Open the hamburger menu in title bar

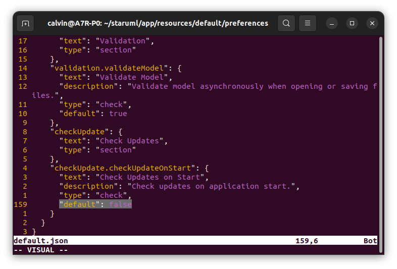pyautogui.click(x=308, y=23)
